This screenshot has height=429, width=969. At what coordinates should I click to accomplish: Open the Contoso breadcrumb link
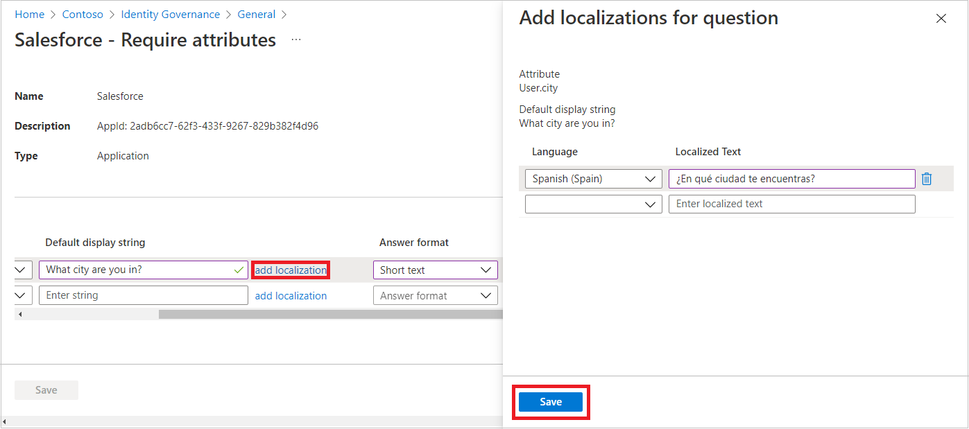tap(83, 14)
